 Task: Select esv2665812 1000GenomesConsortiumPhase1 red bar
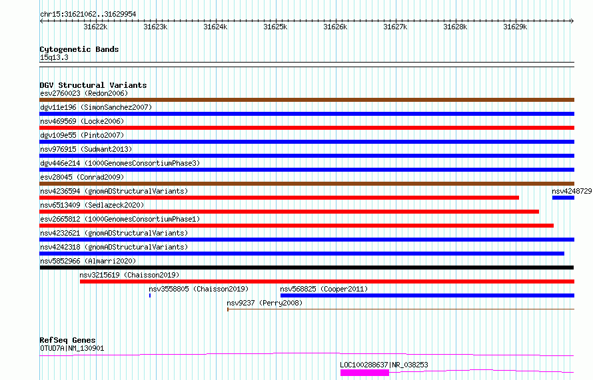296,226
